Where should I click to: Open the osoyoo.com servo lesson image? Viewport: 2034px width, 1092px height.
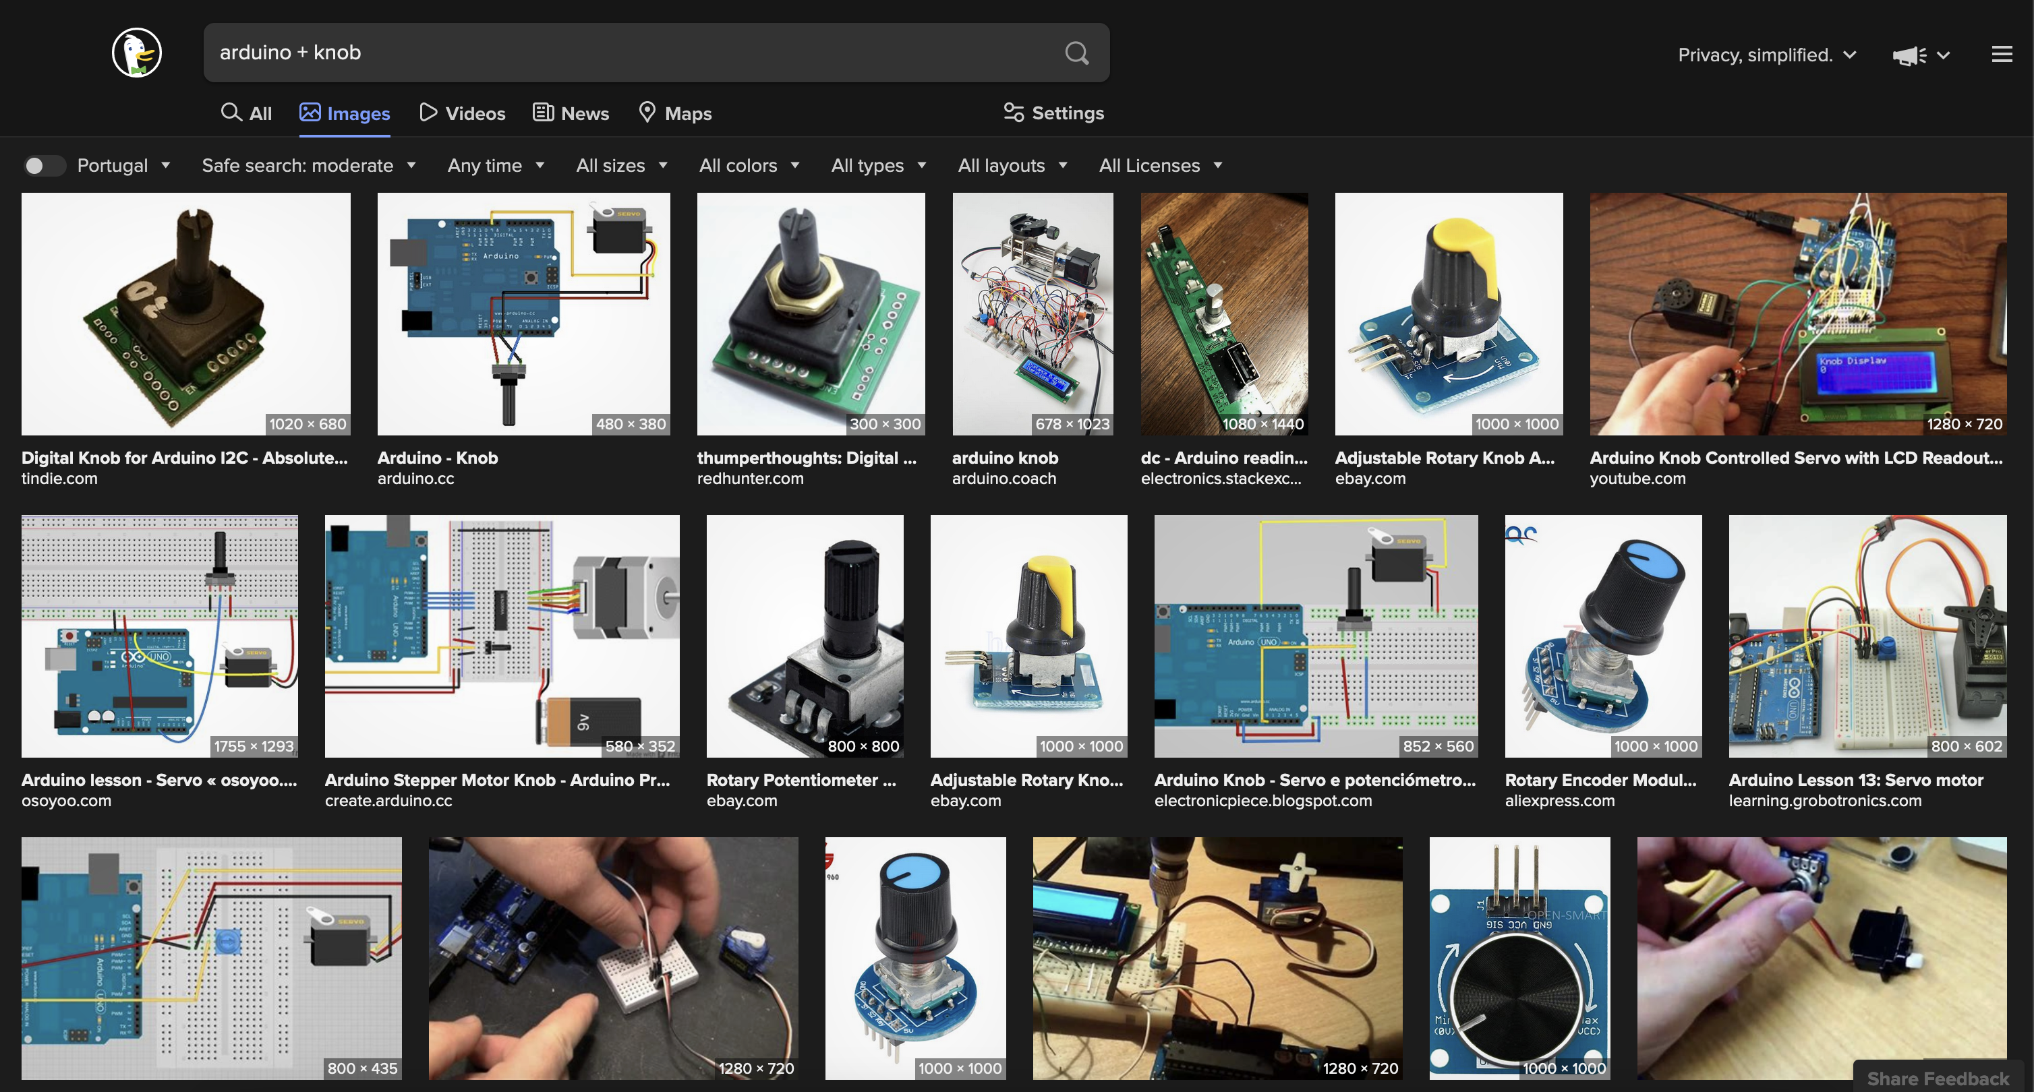160,636
